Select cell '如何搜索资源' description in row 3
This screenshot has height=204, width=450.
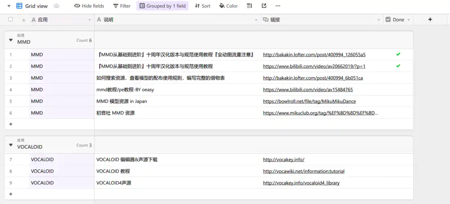pyautogui.click(x=177, y=78)
